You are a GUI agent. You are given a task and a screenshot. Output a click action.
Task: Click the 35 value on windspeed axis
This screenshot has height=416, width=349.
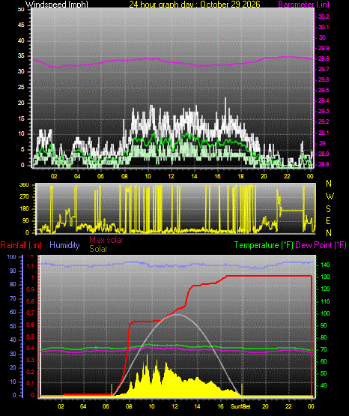point(21,56)
